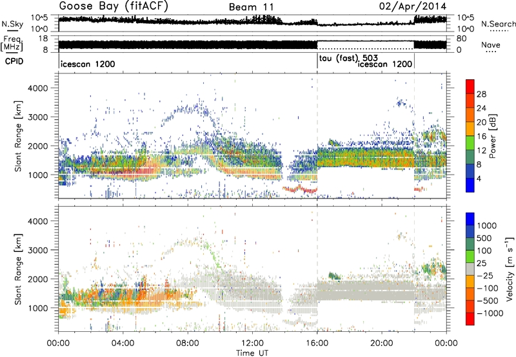Click the 'Freq. [MHz]' legend label

click(12, 44)
